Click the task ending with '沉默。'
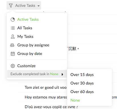 point(73,49)
